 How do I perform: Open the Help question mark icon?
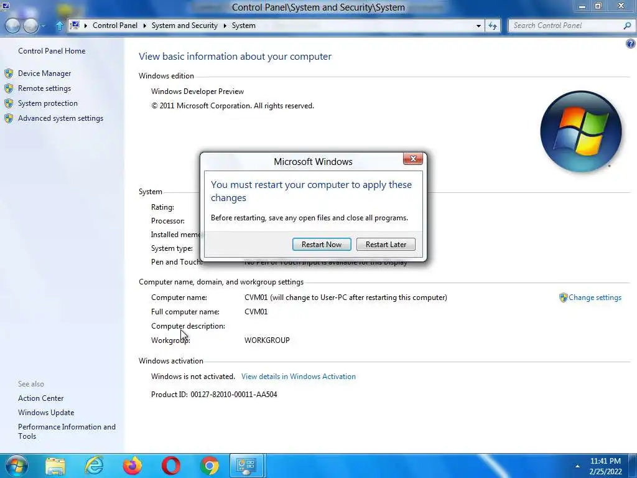[x=631, y=44]
